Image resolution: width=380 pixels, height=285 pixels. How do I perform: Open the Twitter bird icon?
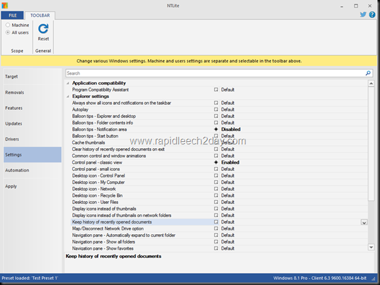point(363,14)
